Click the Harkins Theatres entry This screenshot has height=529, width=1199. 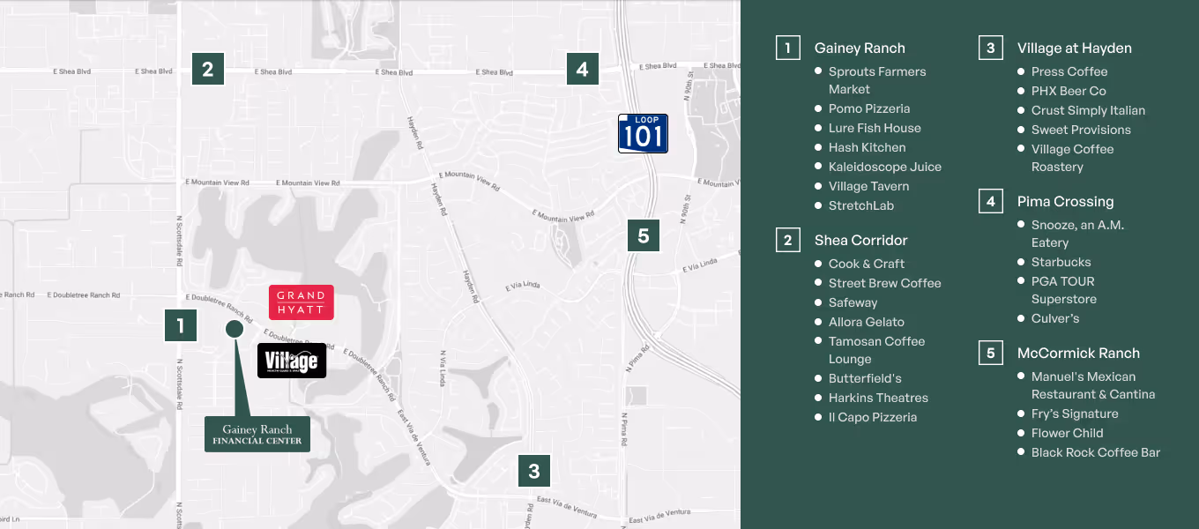point(878,398)
